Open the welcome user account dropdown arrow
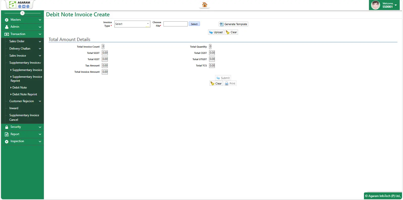This screenshot has width=403, height=200. (396, 5)
